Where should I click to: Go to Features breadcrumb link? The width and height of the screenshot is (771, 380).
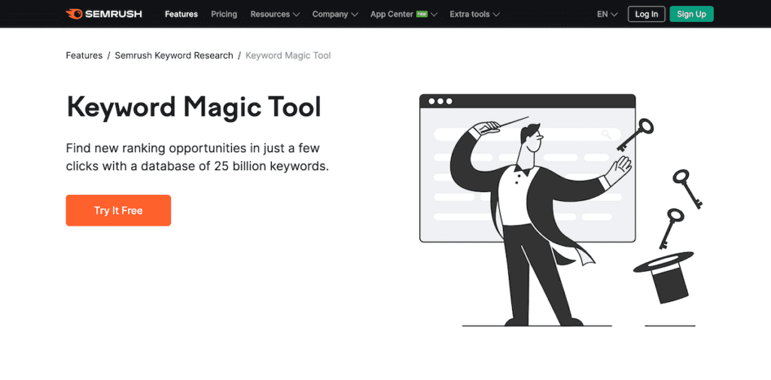(84, 56)
